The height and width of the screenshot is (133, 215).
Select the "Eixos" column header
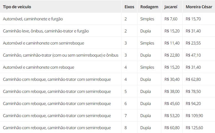(x=129, y=7)
